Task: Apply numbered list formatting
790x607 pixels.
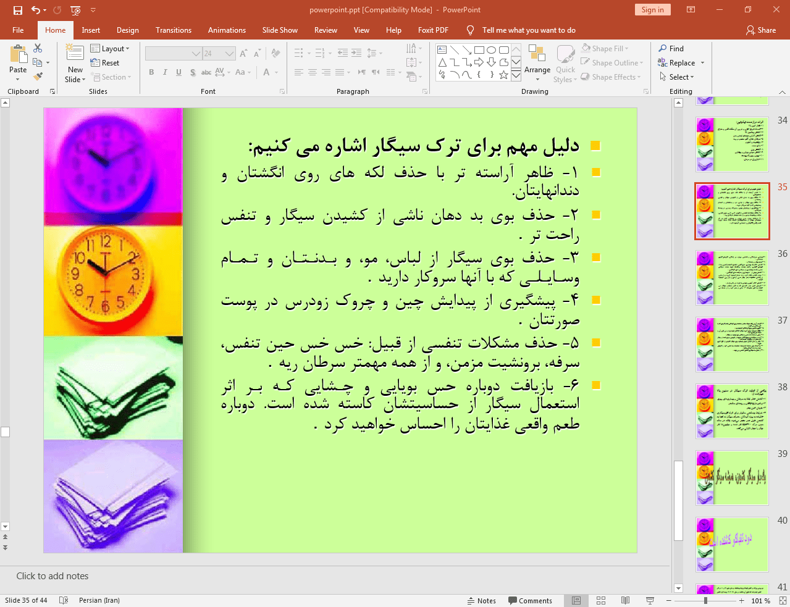Action: pos(319,53)
